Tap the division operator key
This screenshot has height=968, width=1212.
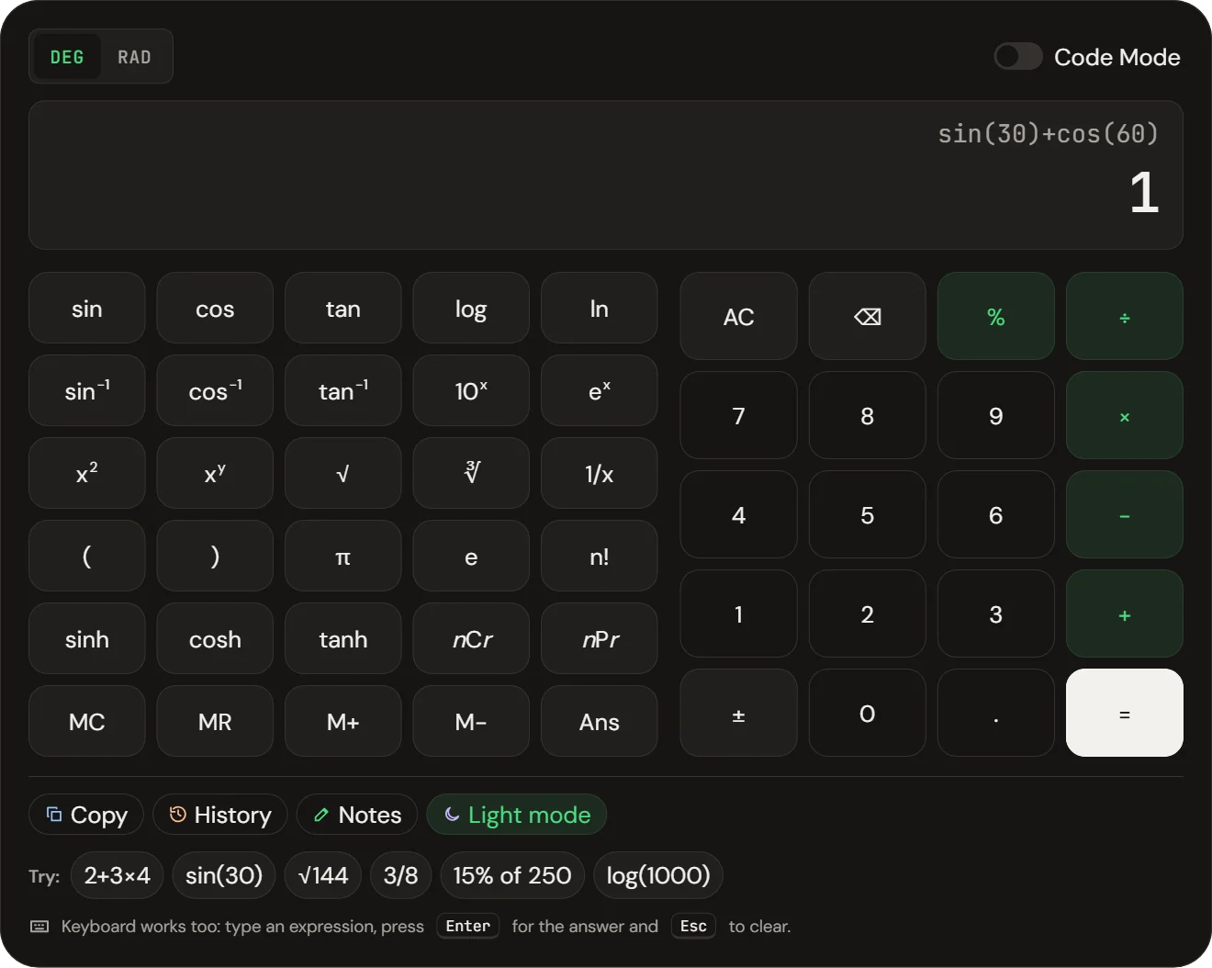[x=1124, y=316]
